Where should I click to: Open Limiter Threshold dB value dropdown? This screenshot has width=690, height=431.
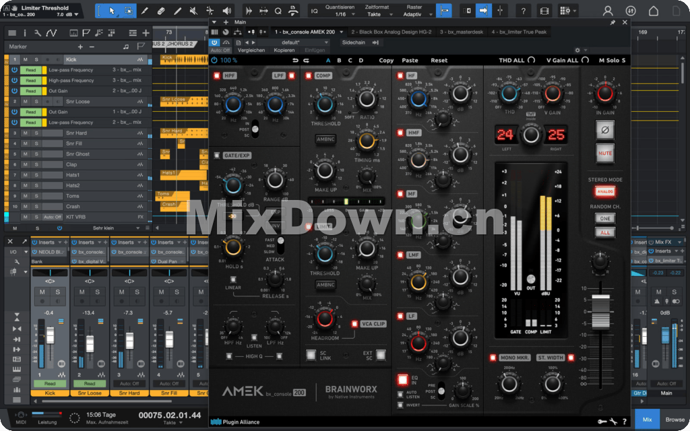[x=76, y=15]
